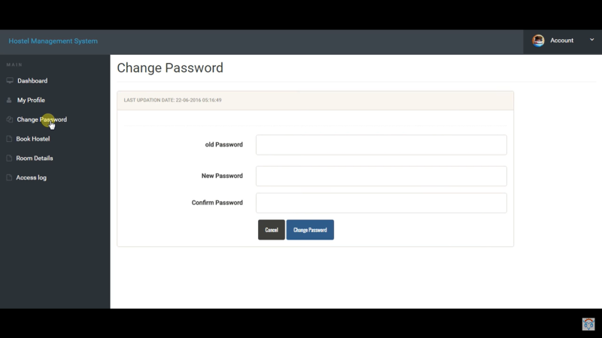Click the Cancel button
Viewport: 602px width, 338px height.
tap(272, 230)
